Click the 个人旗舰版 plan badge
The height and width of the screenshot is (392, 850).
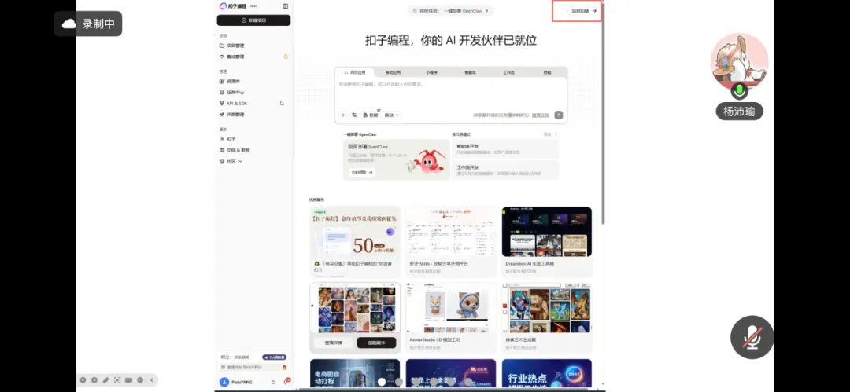point(275,357)
